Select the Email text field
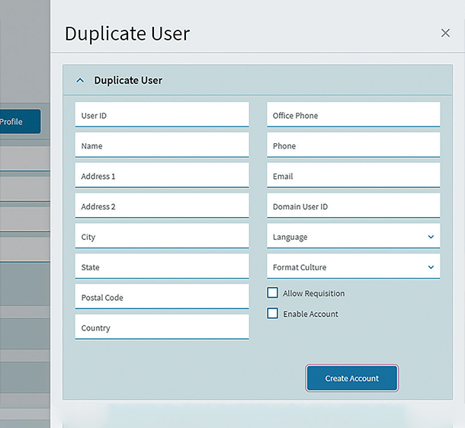The height and width of the screenshot is (428, 465). [x=353, y=176]
